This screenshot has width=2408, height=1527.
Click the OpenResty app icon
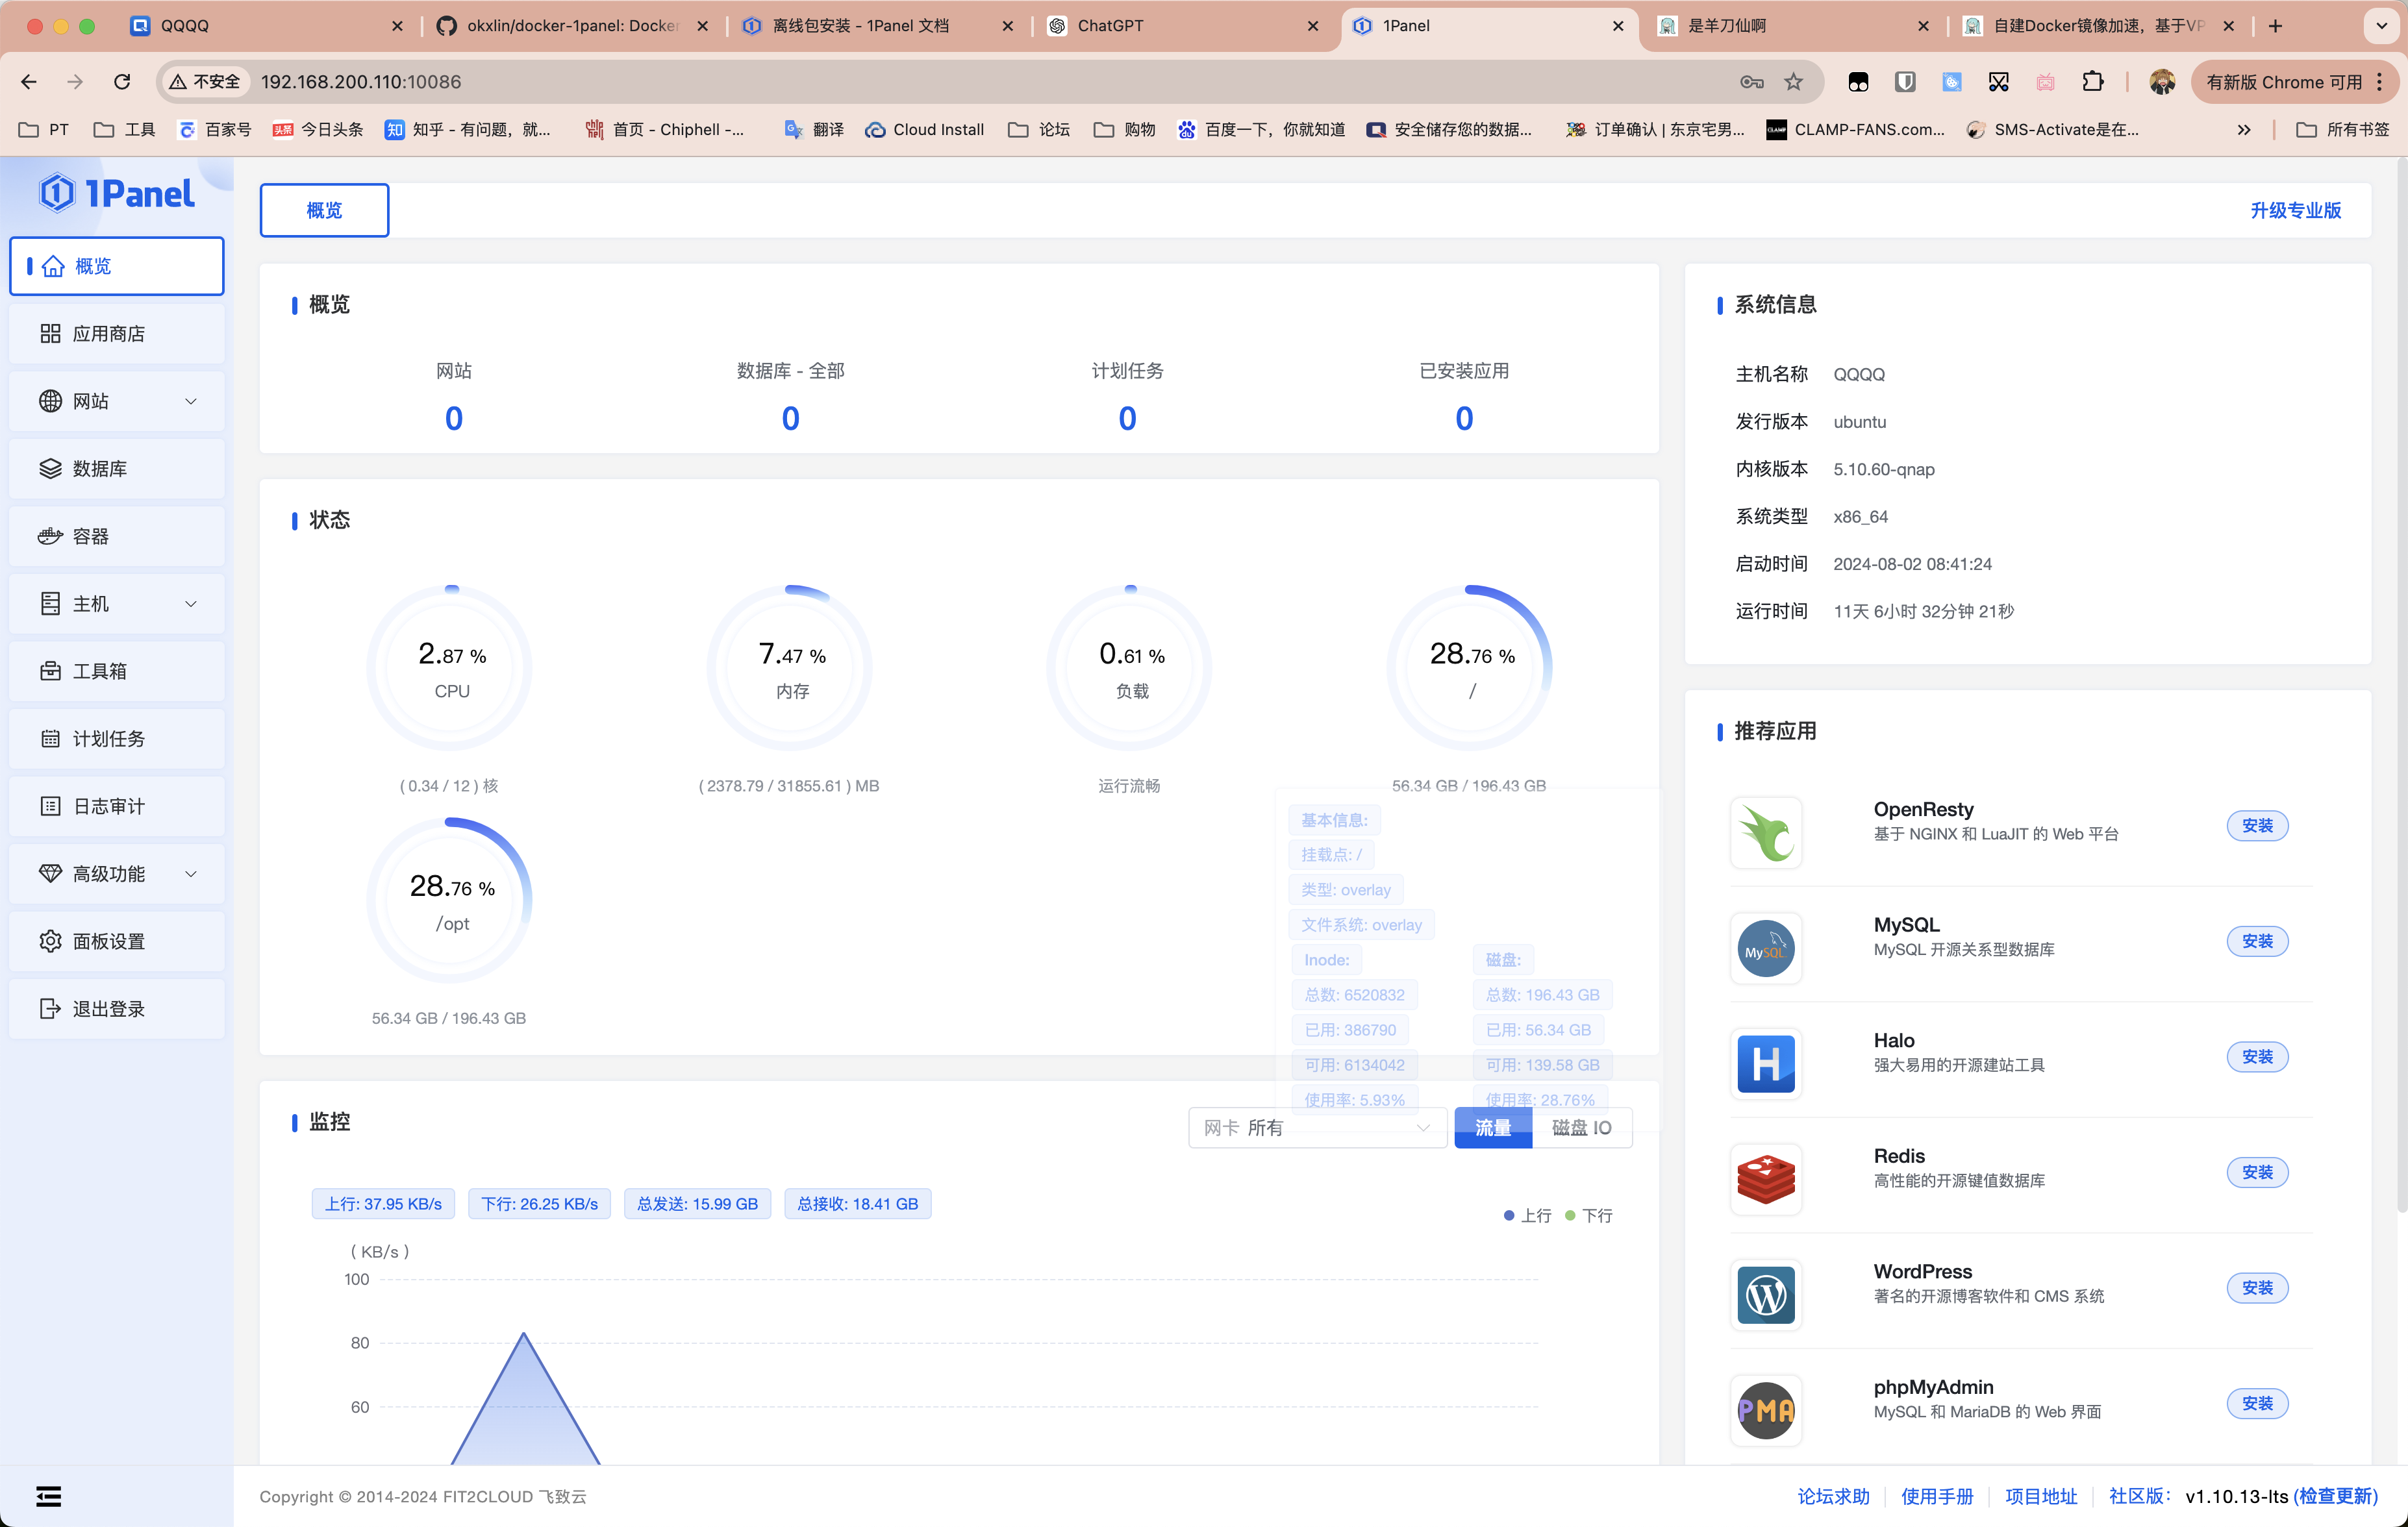click(1766, 832)
